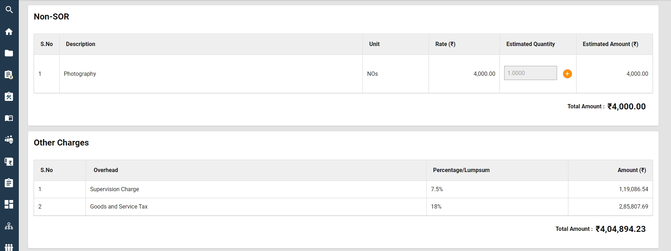Select the clipboard with tools icon
The image size is (671, 251).
point(9,97)
